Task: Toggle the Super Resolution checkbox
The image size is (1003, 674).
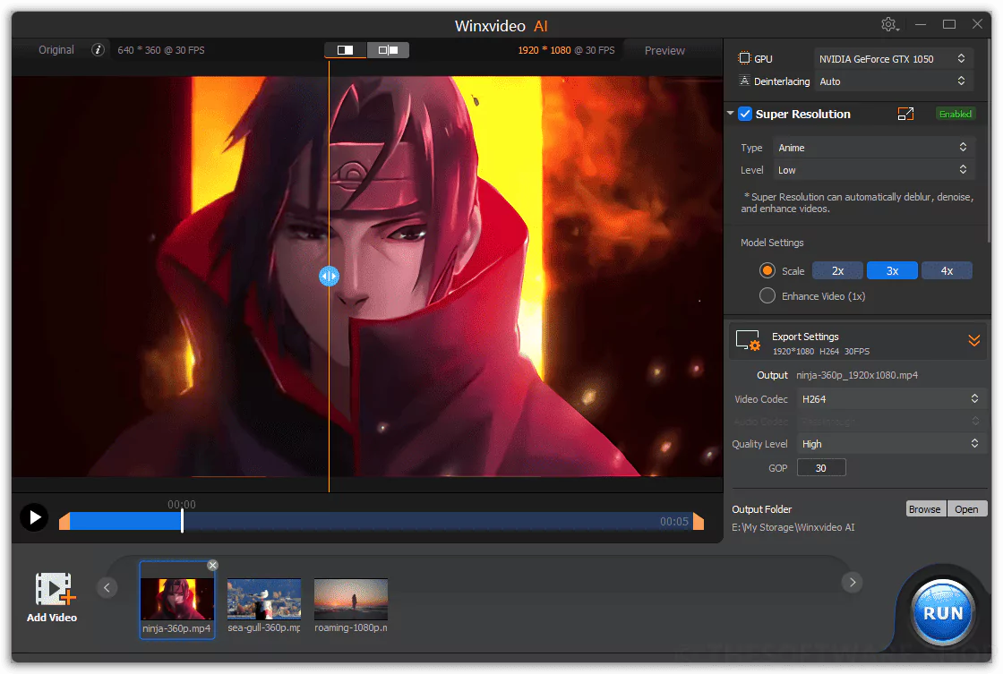Action: pos(745,114)
